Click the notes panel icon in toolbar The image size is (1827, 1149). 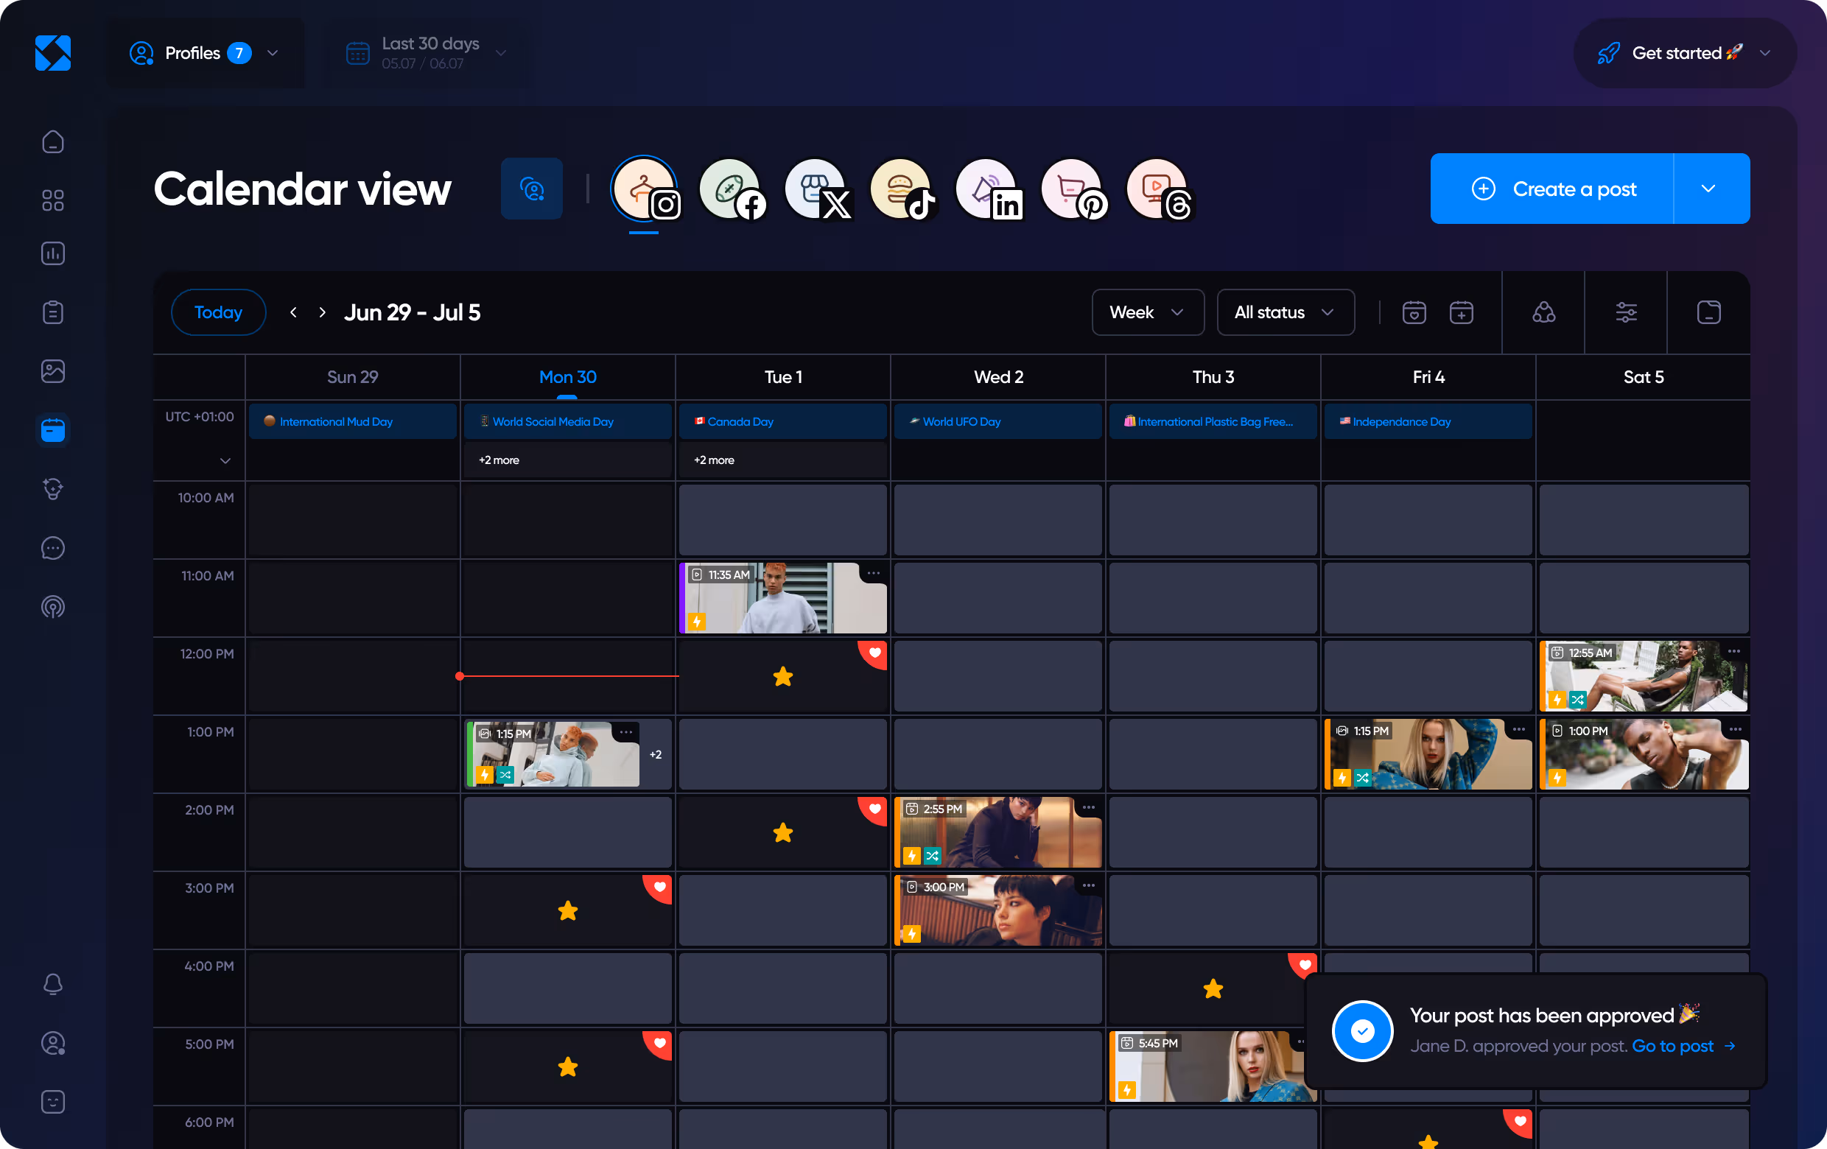tap(1708, 312)
